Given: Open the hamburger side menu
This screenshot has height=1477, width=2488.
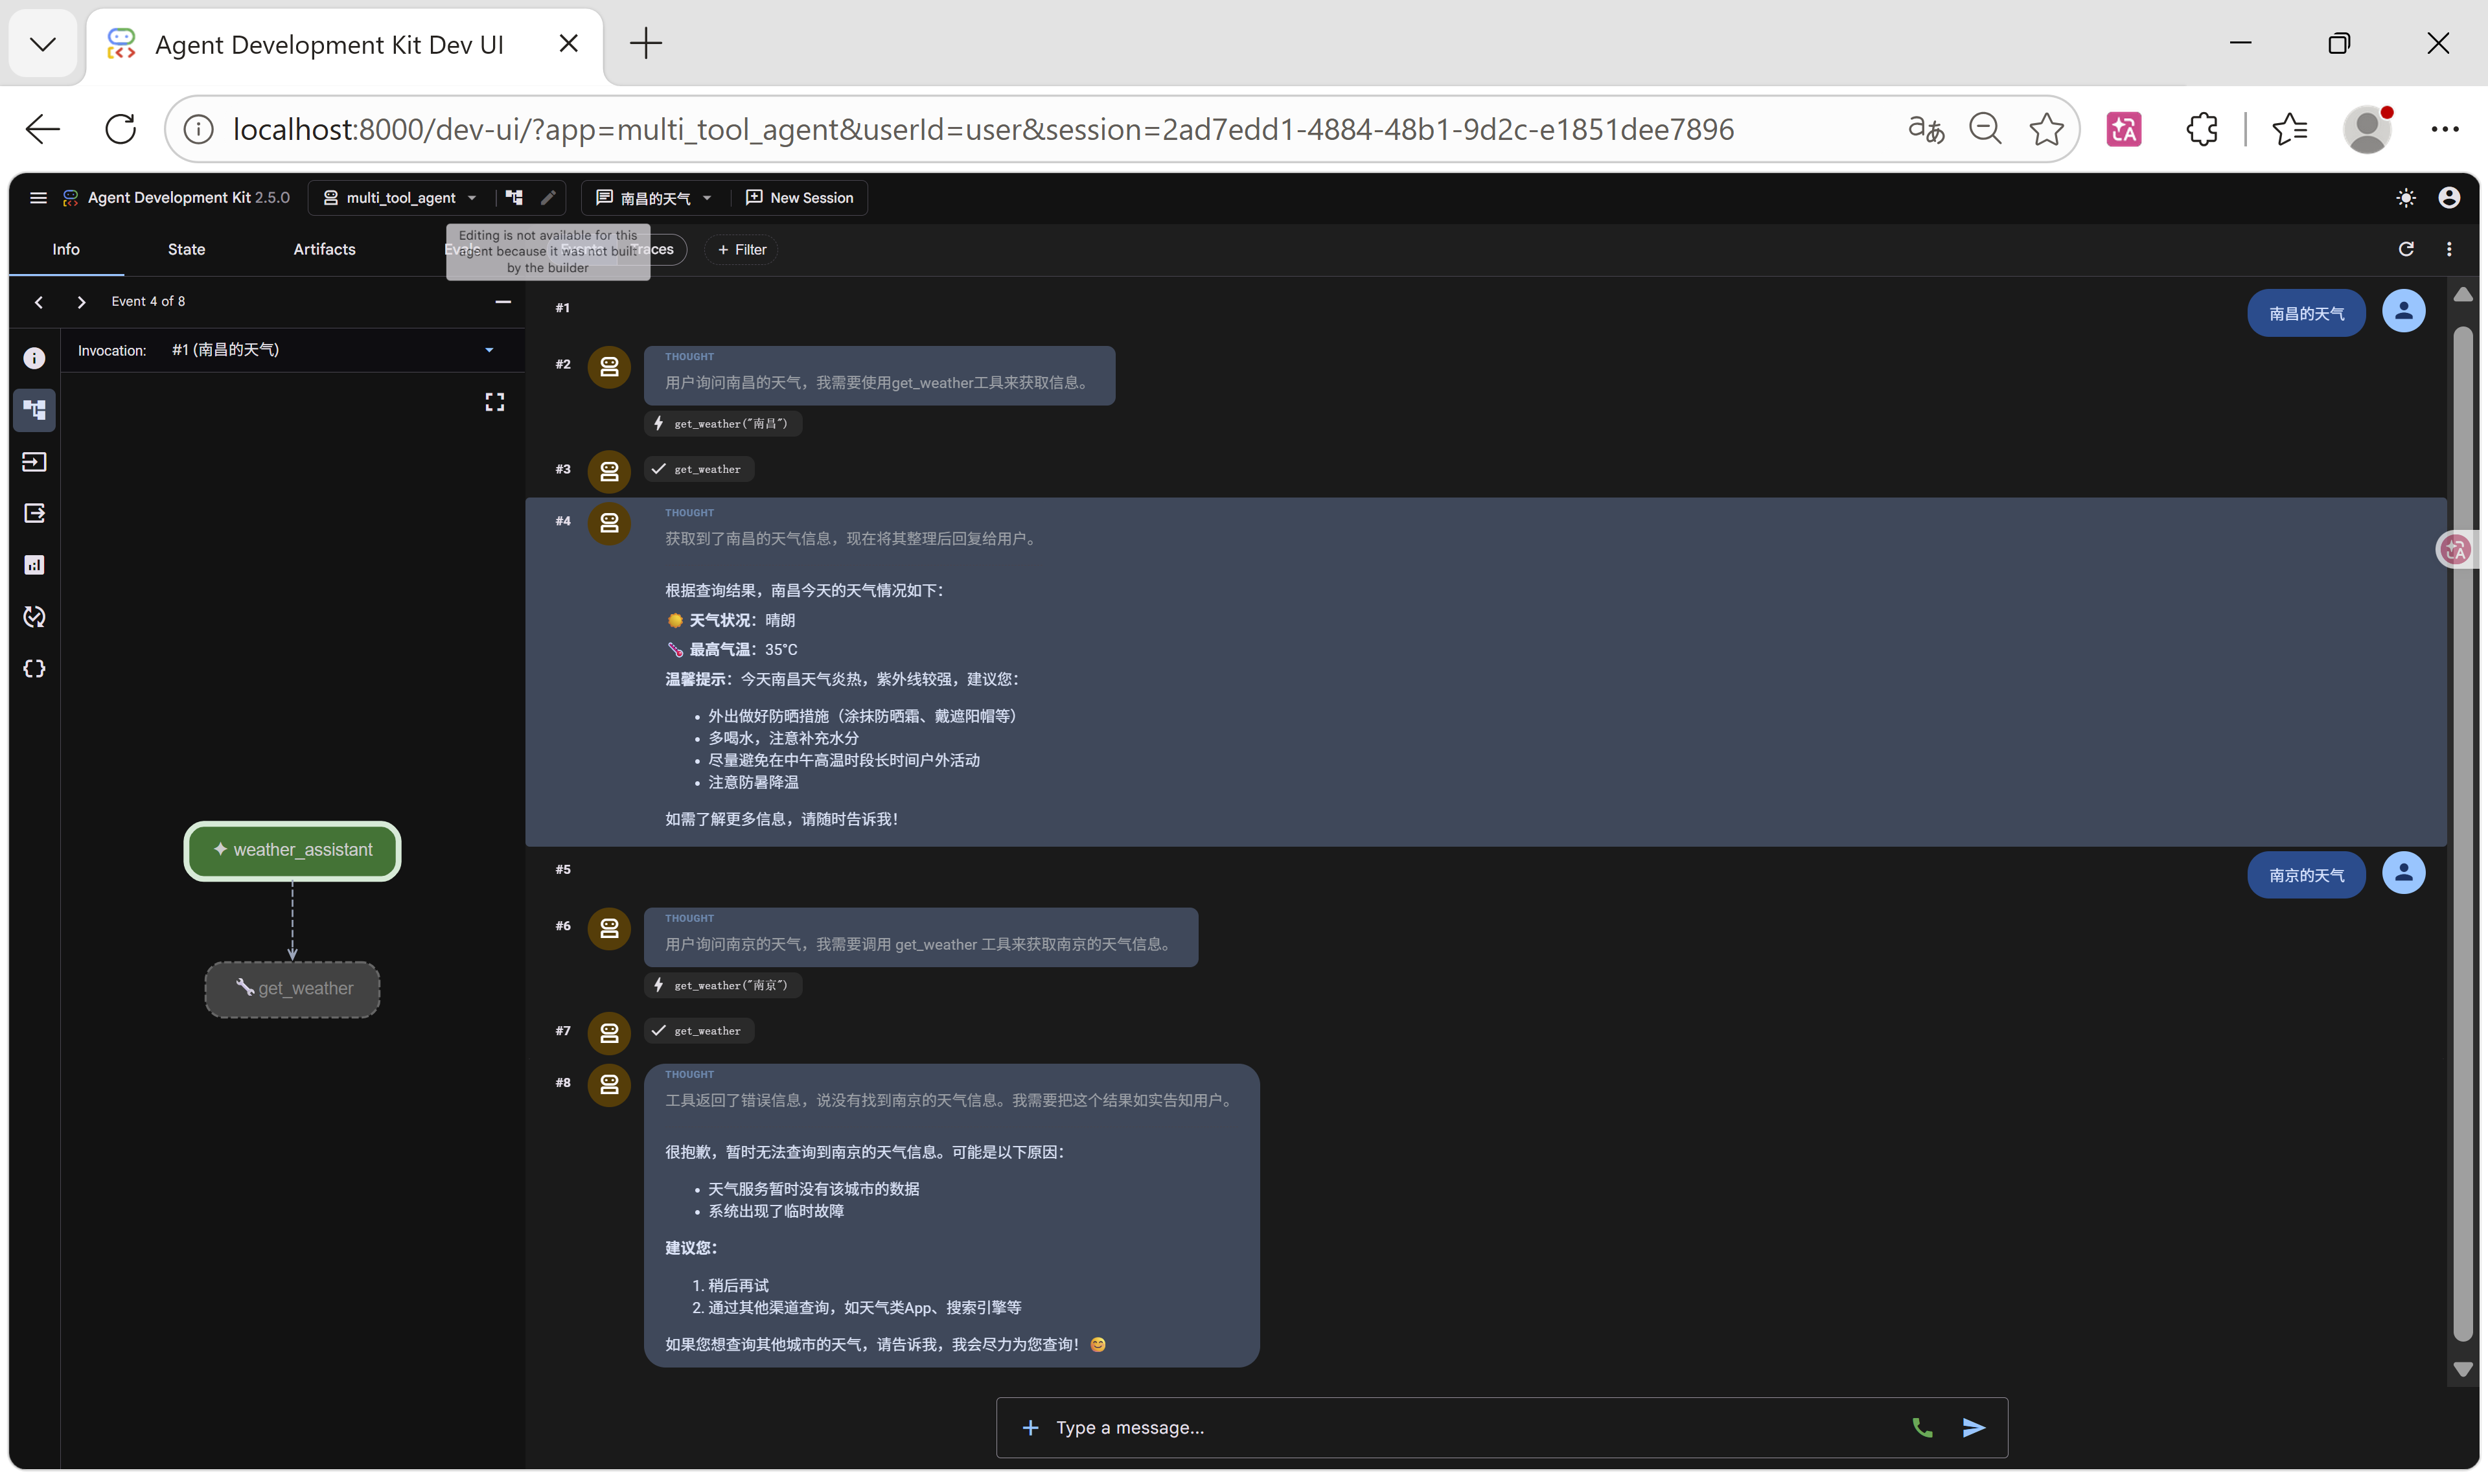Looking at the screenshot, I should click(38, 197).
